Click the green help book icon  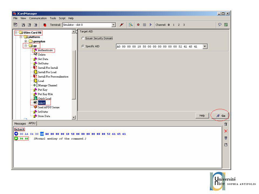point(226,25)
